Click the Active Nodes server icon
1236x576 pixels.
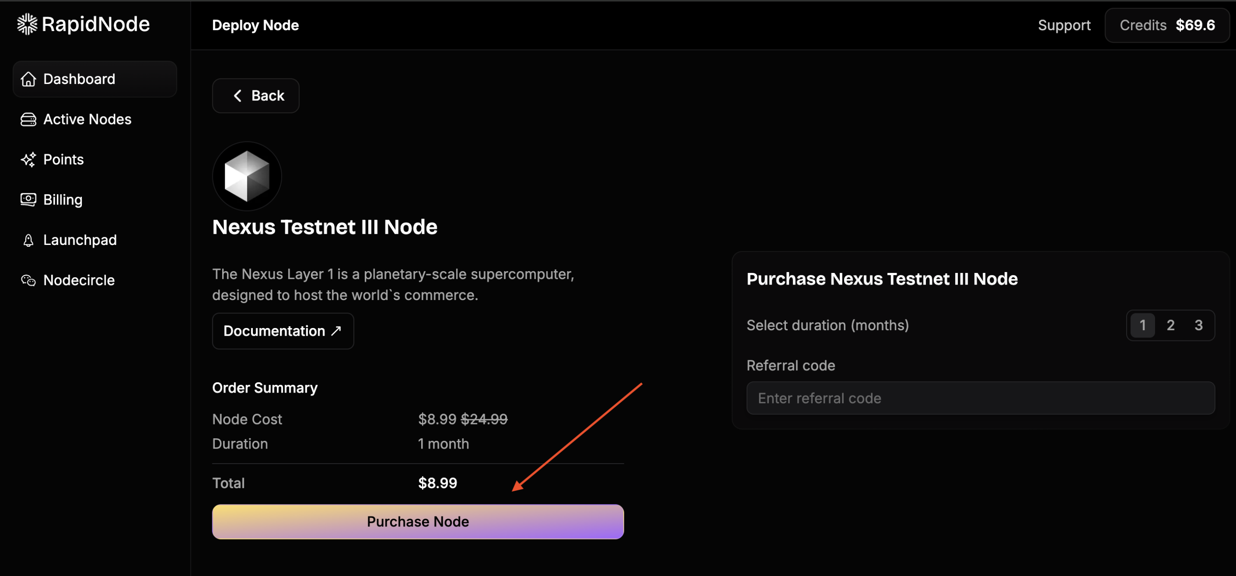point(28,119)
